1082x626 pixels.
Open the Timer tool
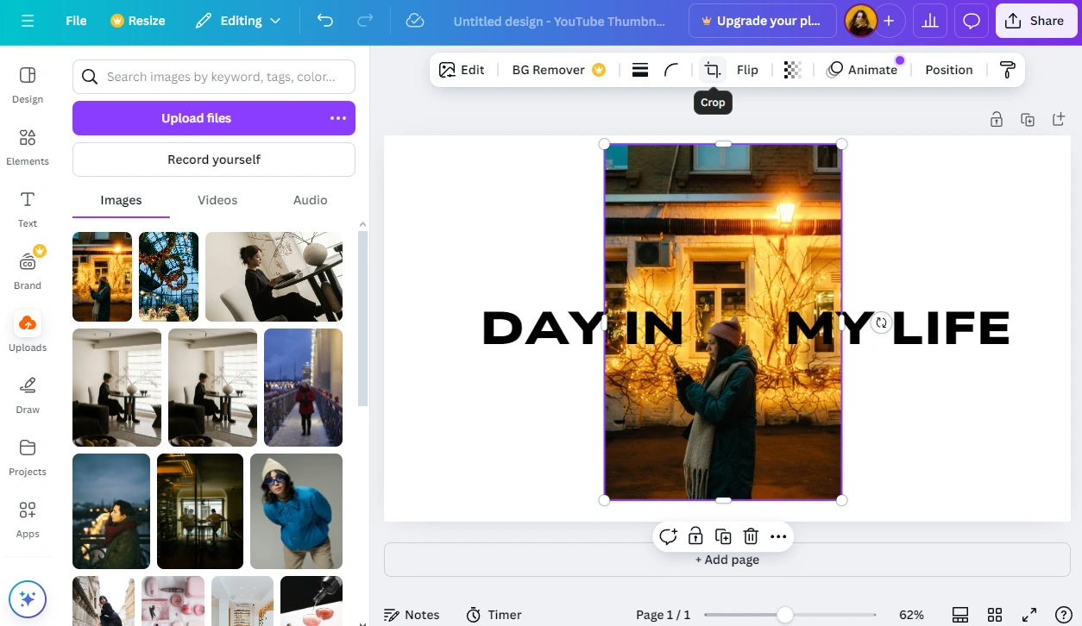click(x=494, y=615)
